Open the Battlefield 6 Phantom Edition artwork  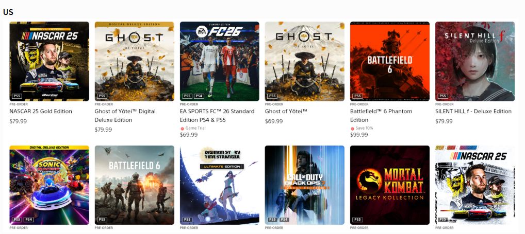click(x=390, y=61)
